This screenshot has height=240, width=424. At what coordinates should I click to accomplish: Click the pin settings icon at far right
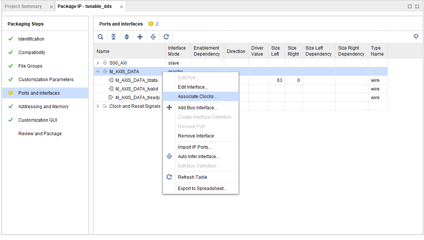pyautogui.click(x=416, y=36)
